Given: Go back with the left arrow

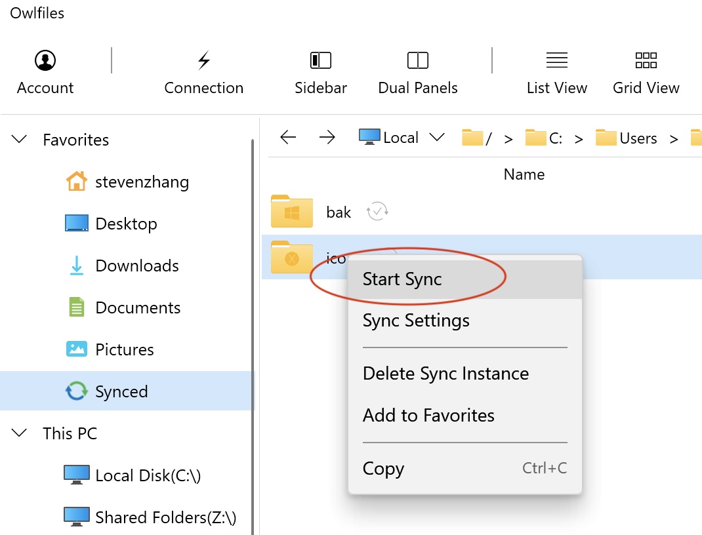Looking at the screenshot, I should click(x=288, y=137).
